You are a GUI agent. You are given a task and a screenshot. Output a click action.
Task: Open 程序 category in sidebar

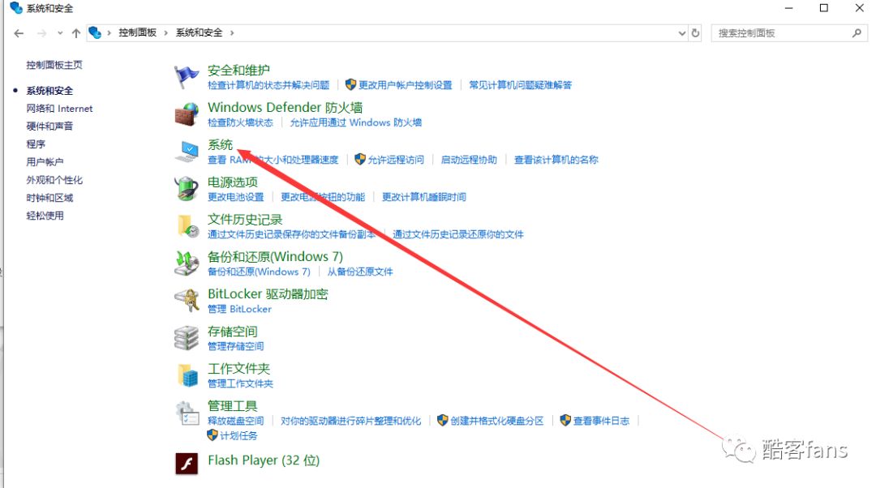(x=36, y=144)
